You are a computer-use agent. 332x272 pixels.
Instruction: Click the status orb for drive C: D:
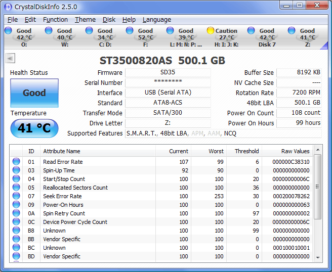click(x=89, y=31)
